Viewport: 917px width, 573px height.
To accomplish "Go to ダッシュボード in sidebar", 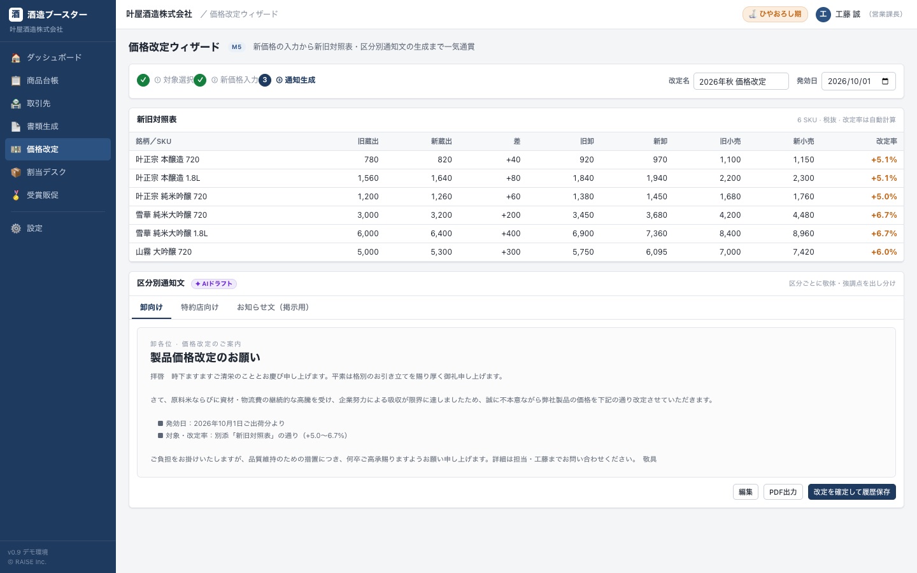I will [58, 58].
